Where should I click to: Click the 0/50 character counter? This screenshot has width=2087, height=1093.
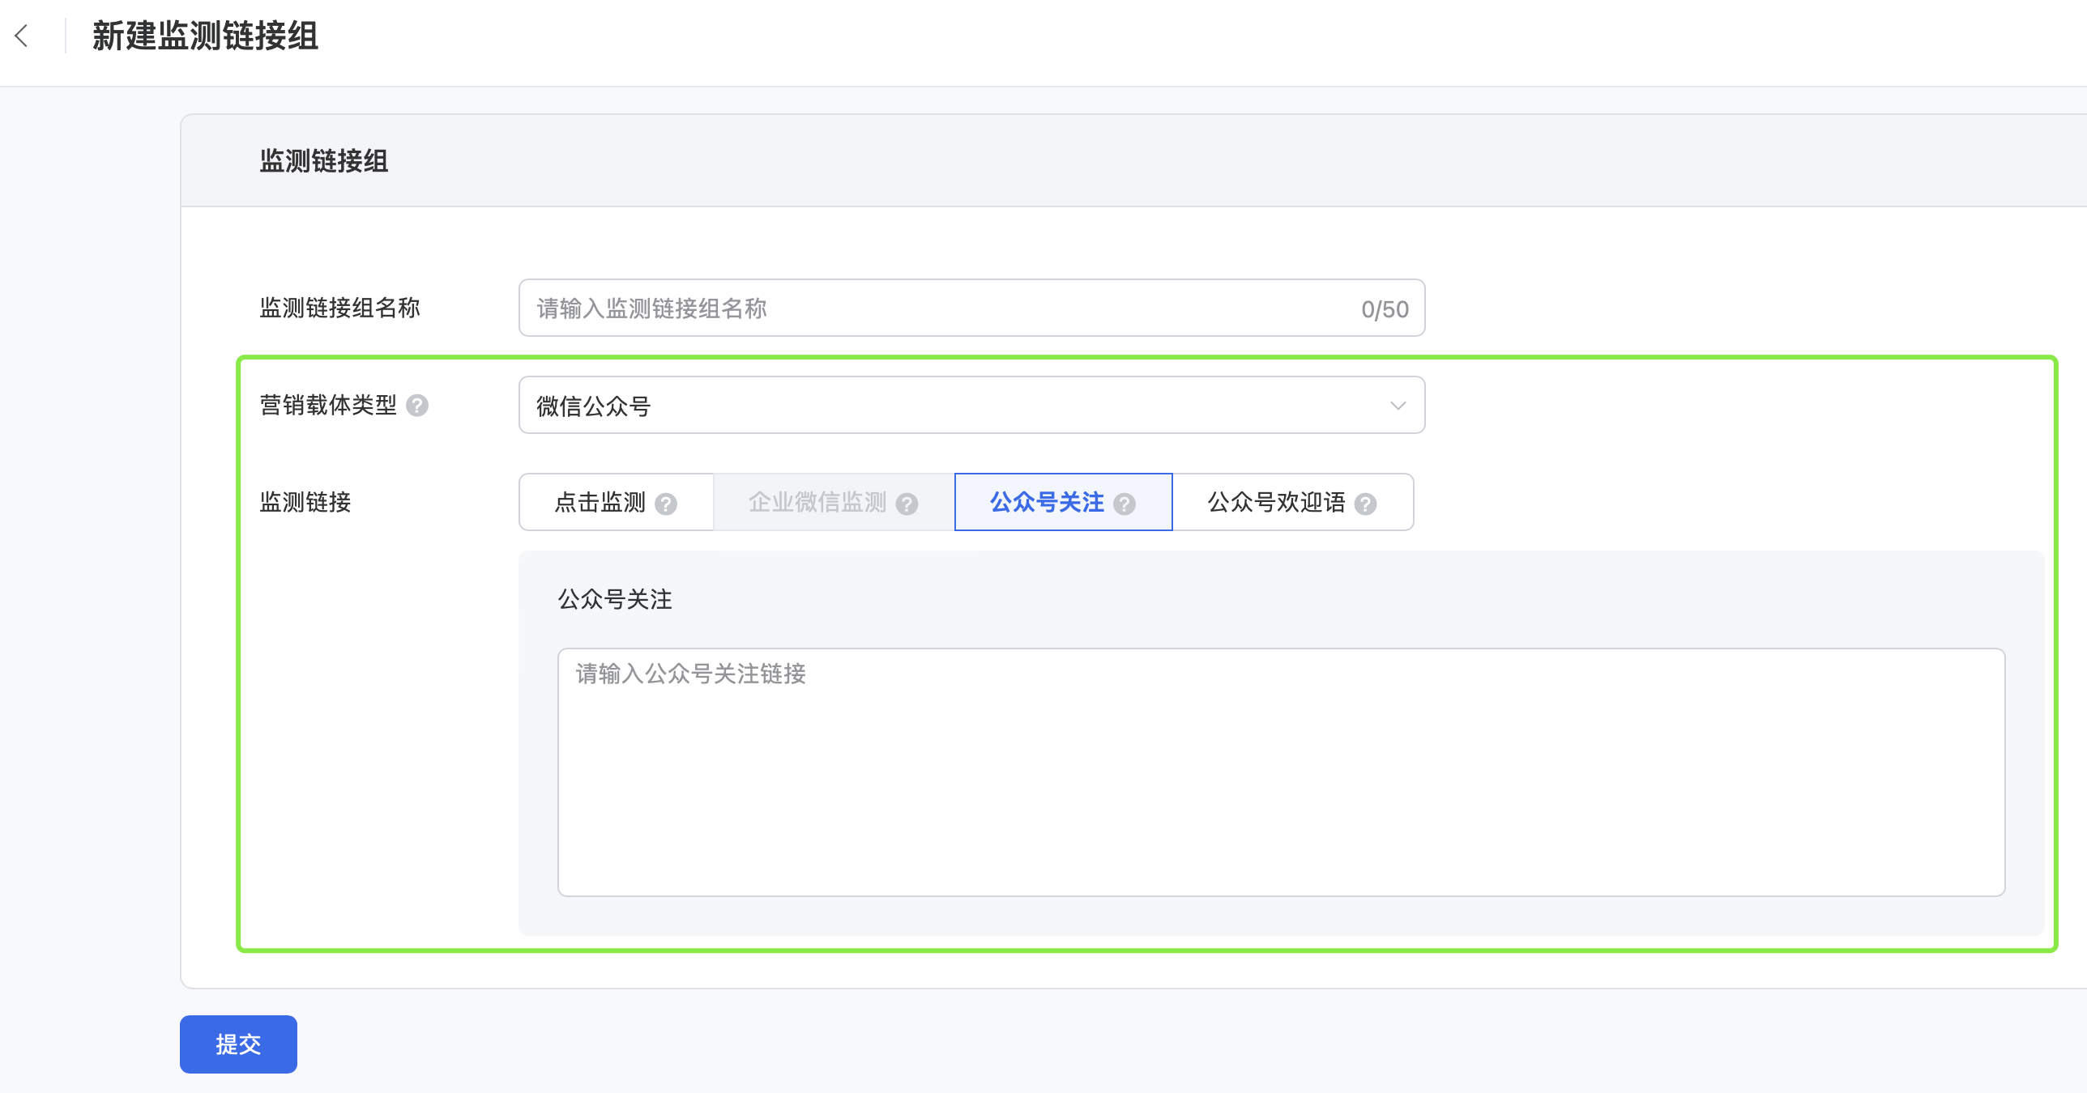pyautogui.click(x=1385, y=308)
